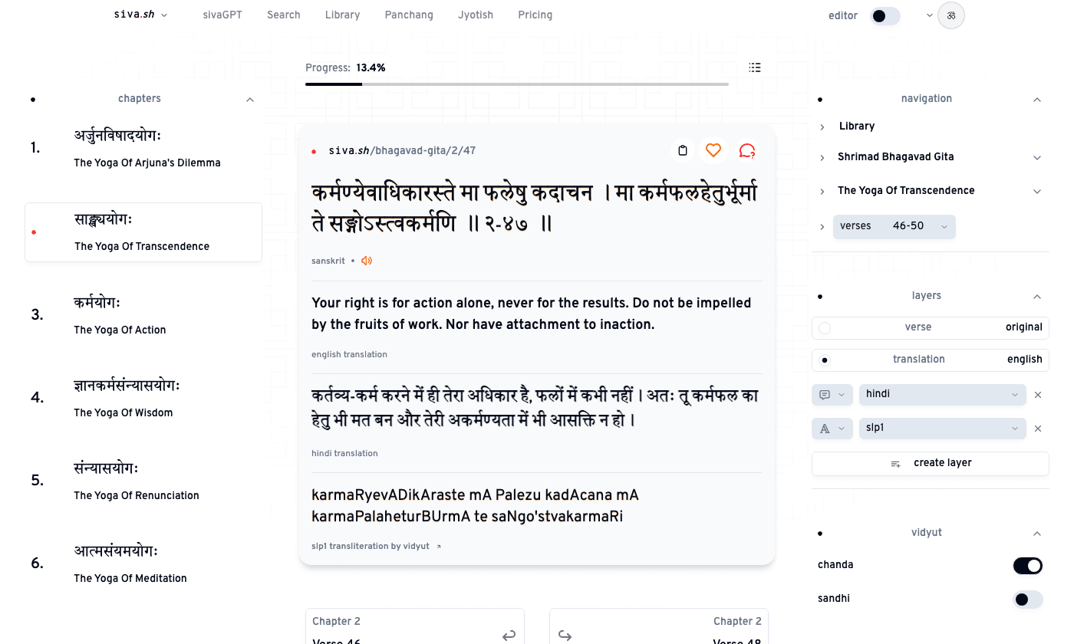Remove the slp1 layer
1074x644 pixels.
click(1038, 429)
